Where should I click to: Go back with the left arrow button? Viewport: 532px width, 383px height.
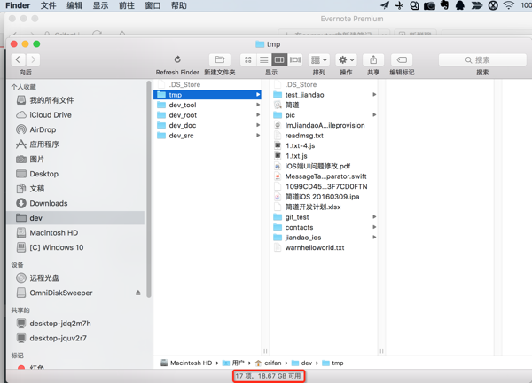[19, 59]
